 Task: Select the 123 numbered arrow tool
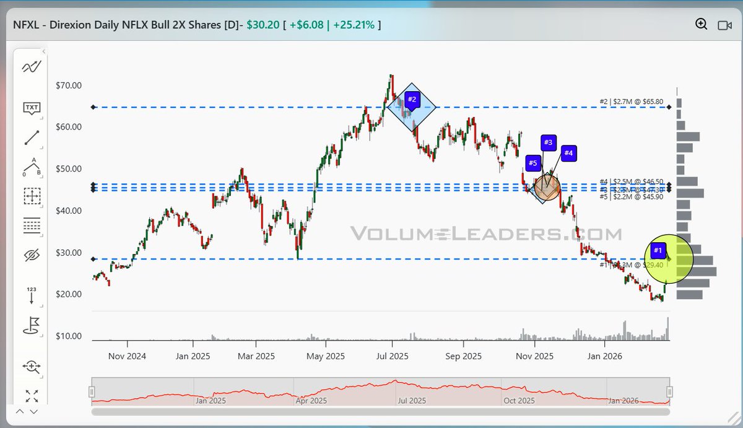coord(32,295)
